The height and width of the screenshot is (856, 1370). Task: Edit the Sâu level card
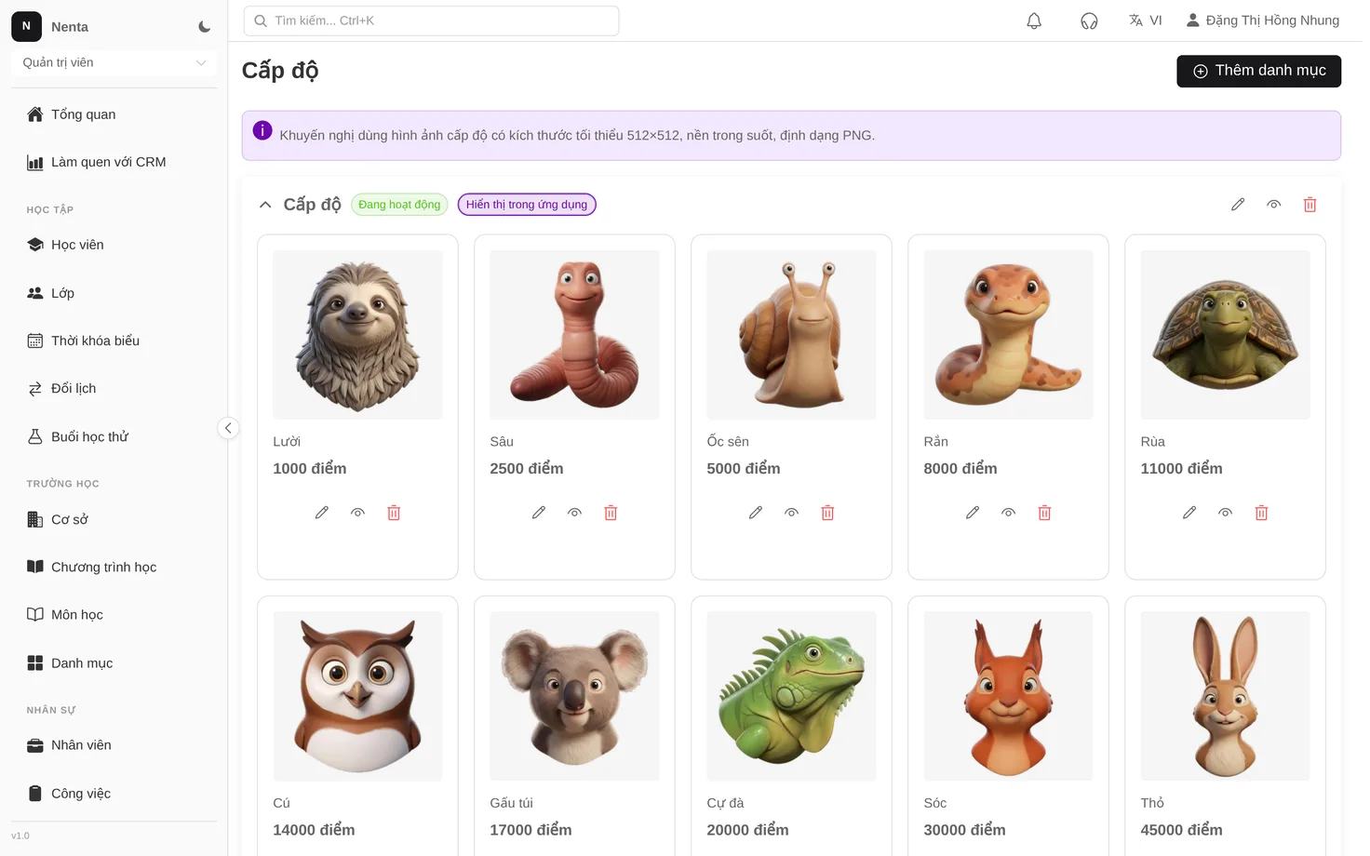click(x=539, y=513)
